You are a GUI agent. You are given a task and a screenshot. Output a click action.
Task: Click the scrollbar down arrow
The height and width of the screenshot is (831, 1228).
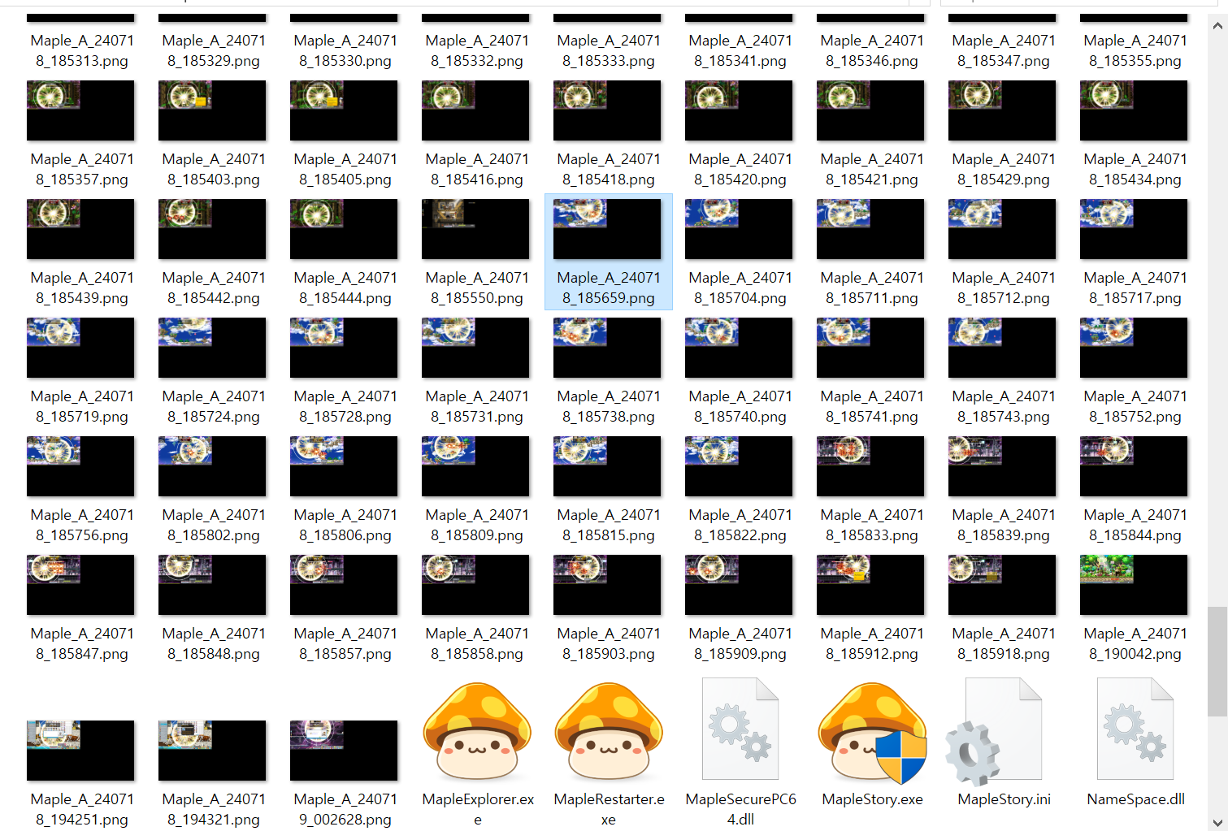click(1217, 821)
